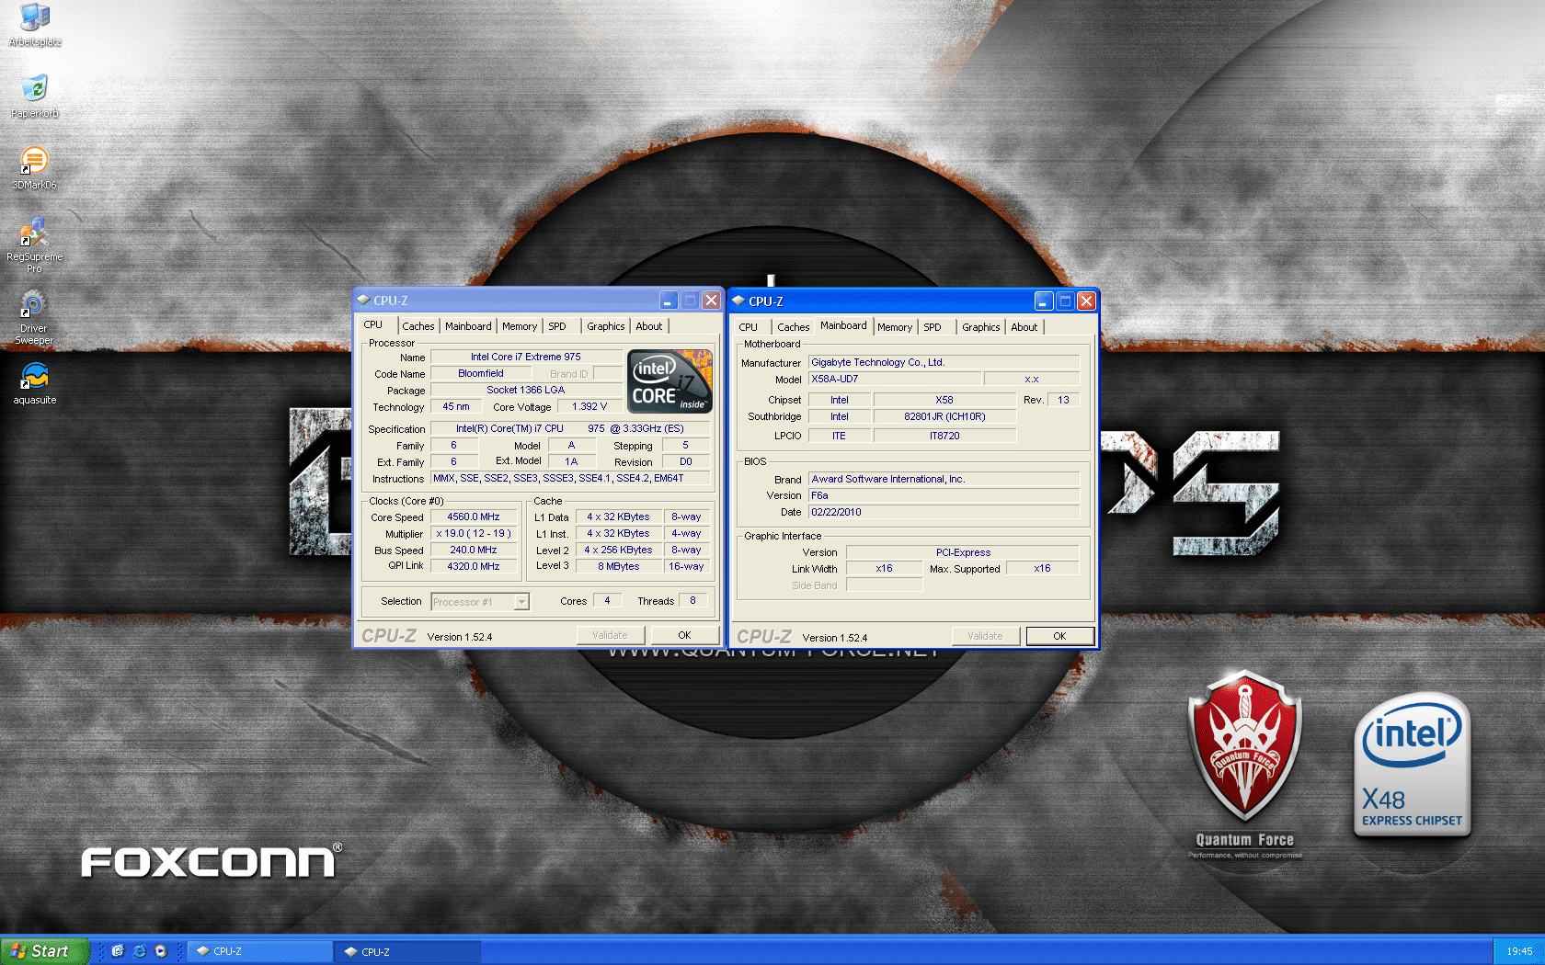Click the QPI Link value '4320.0 MHz'
The height and width of the screenshot is (965, 1545).
[474, 566]
